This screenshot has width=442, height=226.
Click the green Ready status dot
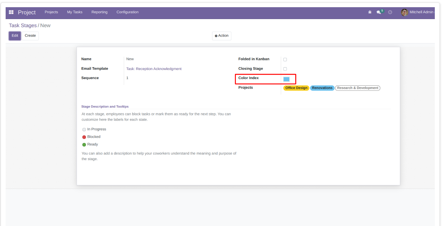pyautogui.click(x=84, y=144)
